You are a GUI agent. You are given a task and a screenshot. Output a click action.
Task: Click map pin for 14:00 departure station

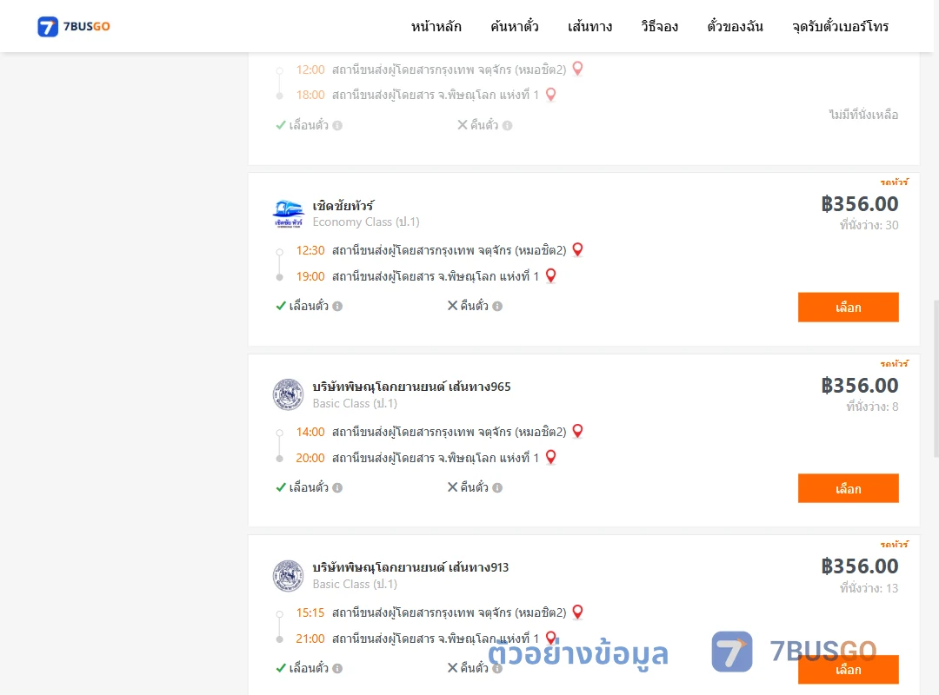click(x=577, y=430)
